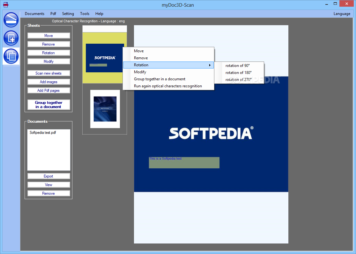Select rotation of 180°
The width and height of the screenshot is (356, 254).
(239, 73)
